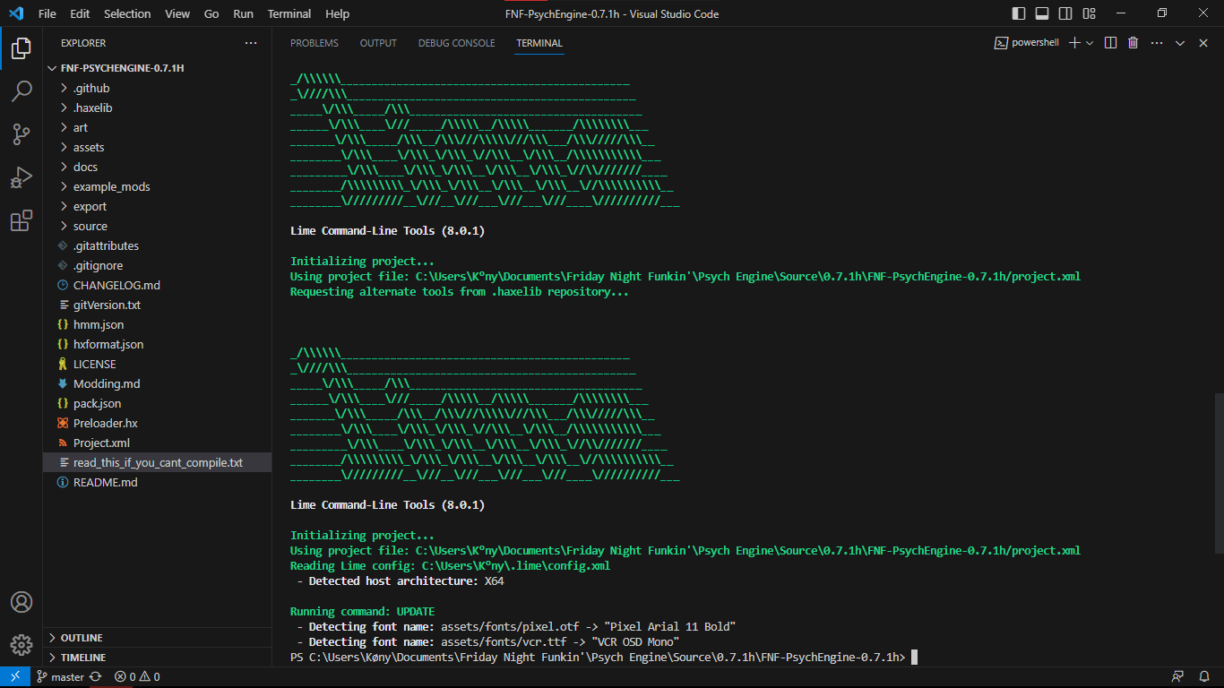Open the Source Control view
The image size is (1224, 688).
[22, 134]
